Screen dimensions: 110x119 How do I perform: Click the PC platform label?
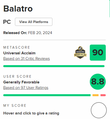click(x=7, y=22)
